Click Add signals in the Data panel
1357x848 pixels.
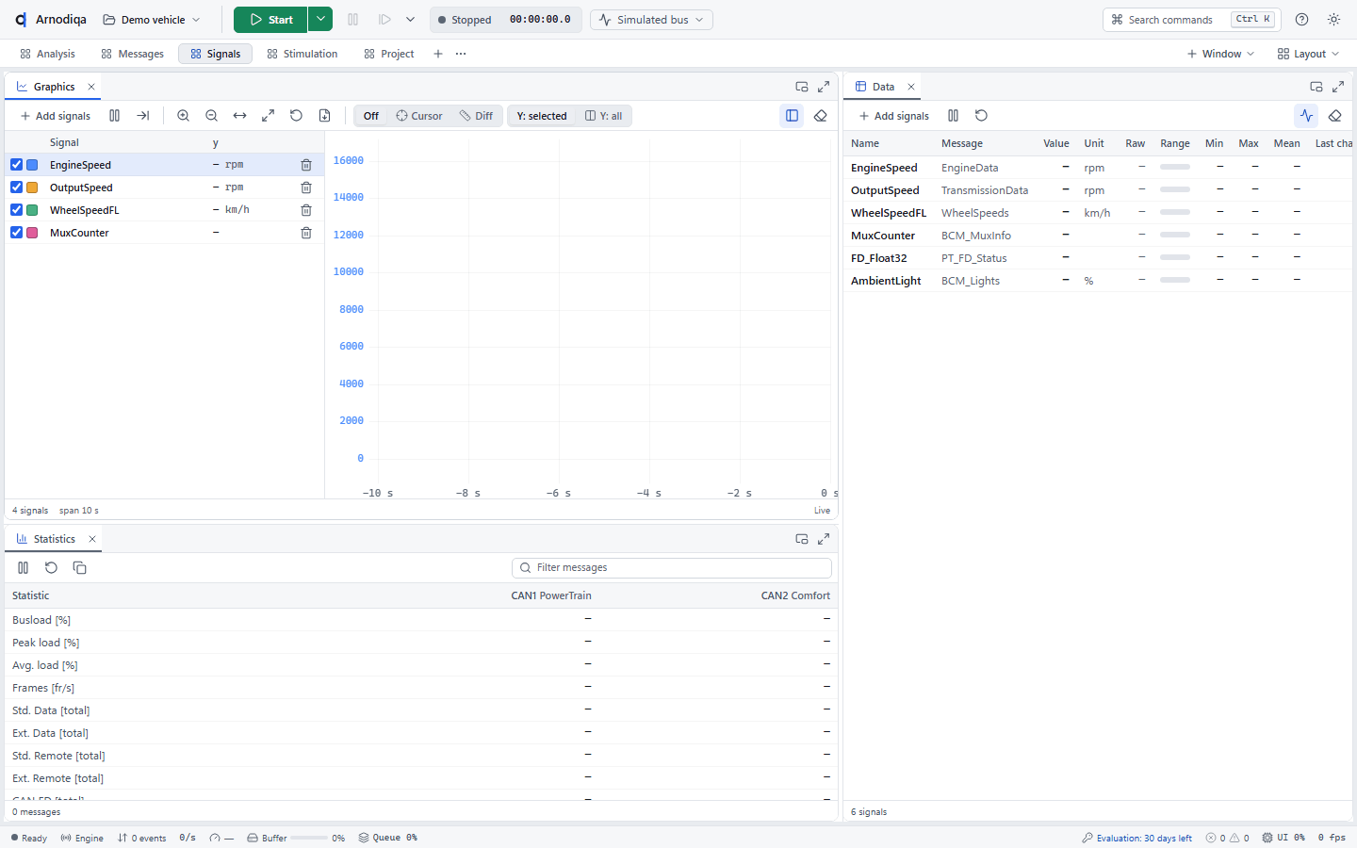point(894,116)
